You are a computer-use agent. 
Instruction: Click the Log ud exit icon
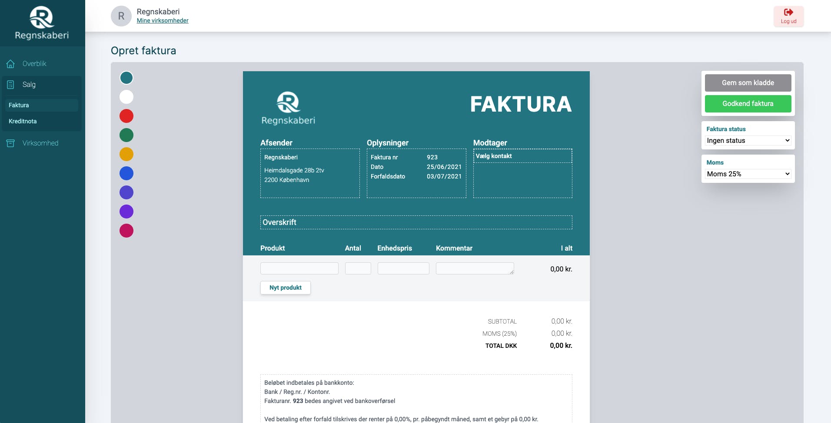[788, 13]
